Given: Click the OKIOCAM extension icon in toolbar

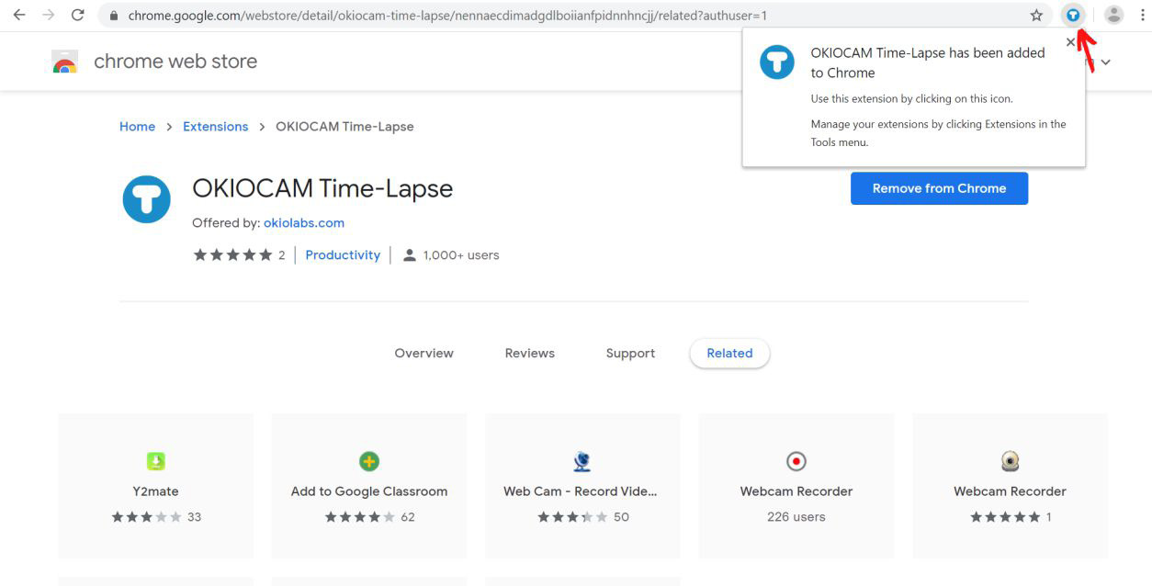Looking at the screenshot, I should (1072, 15).
